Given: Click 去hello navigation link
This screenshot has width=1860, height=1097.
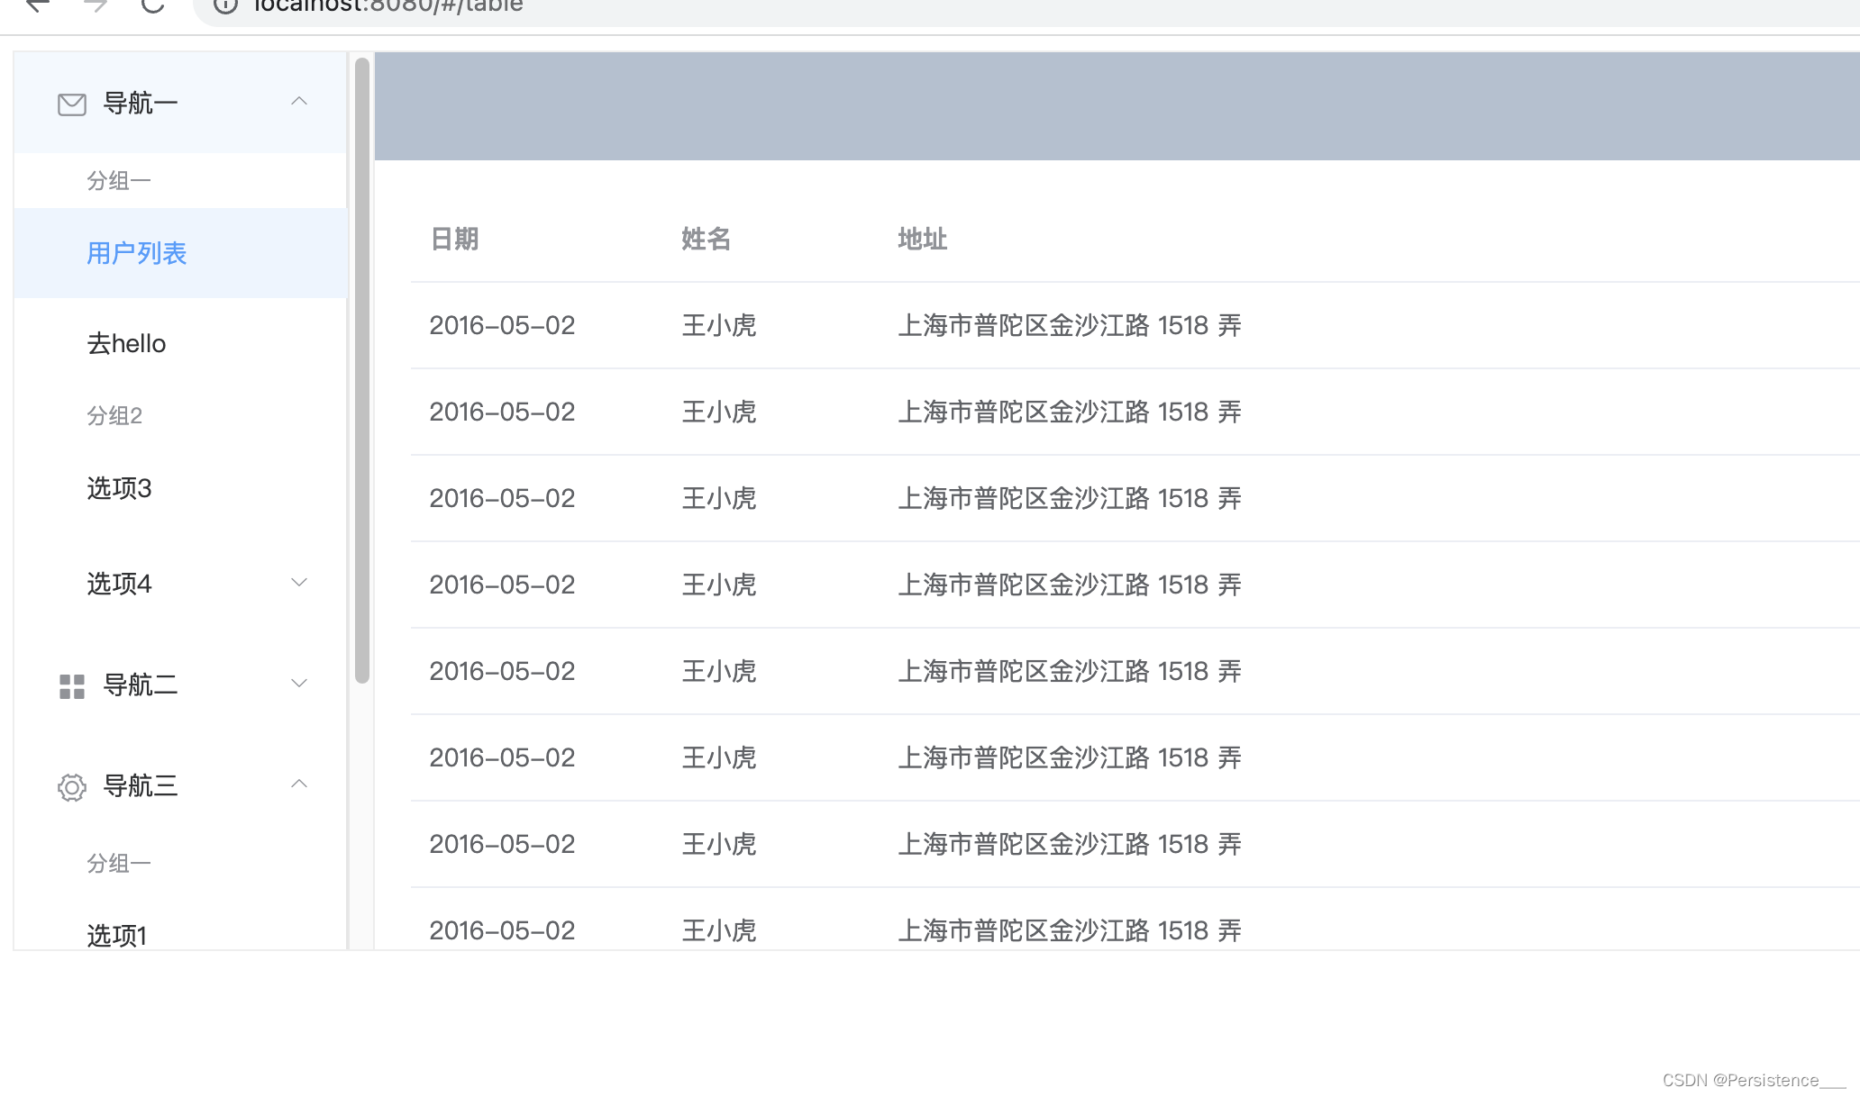Looking at the screenshot, I should coord(127,343).
